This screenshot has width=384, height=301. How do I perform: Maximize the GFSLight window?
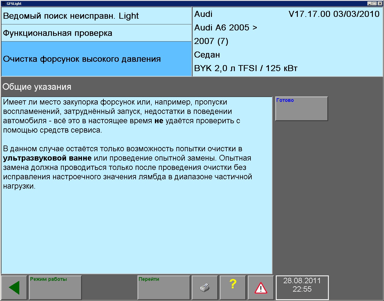pyautogui.click(x=375, y=4)
